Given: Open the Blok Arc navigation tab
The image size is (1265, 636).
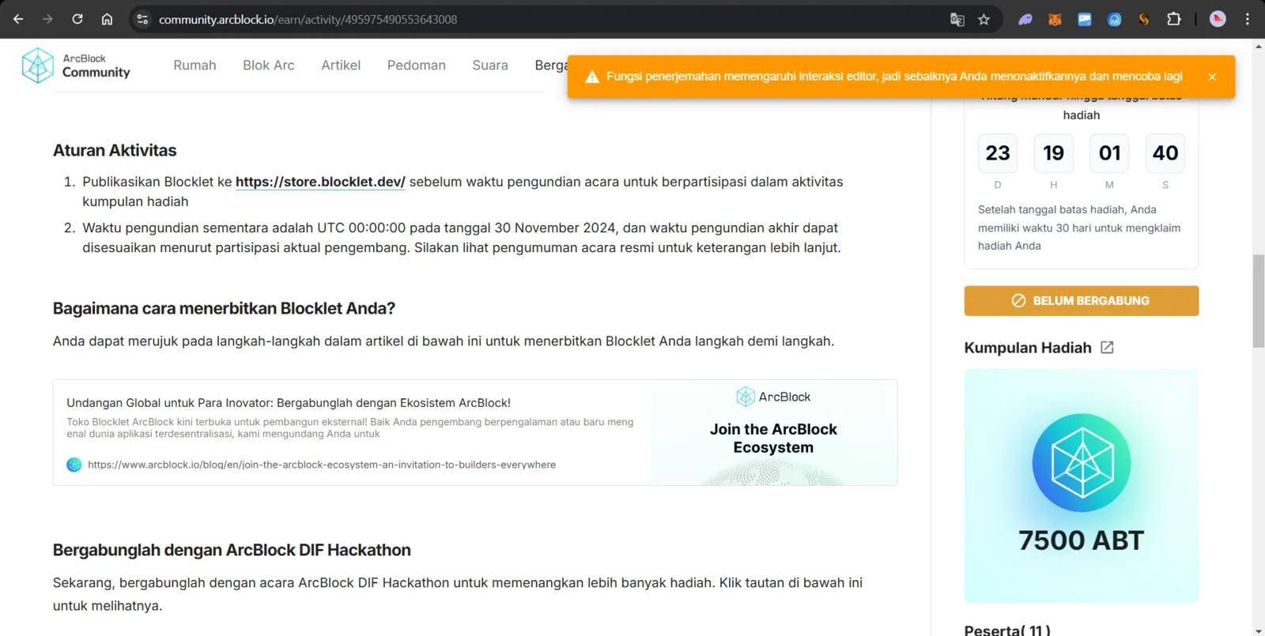Looking at the screenshot, I should 269,66.
